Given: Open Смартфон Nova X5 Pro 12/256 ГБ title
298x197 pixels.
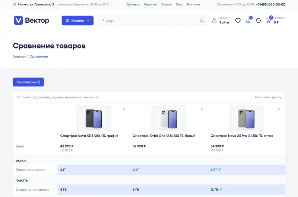Looking at the screenshot, I should pos(241,136).
